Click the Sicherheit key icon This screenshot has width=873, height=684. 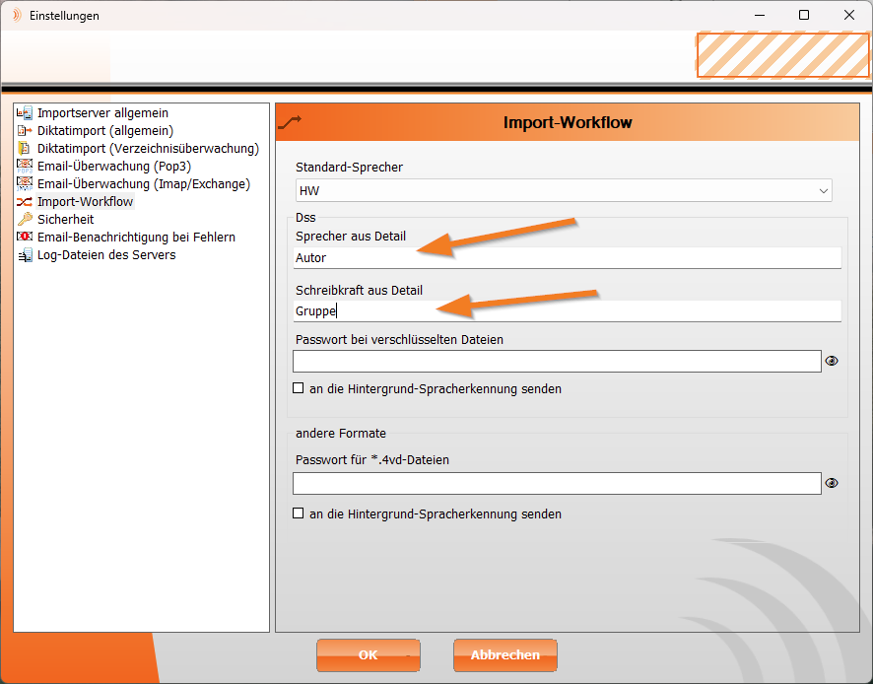point(25,219)
